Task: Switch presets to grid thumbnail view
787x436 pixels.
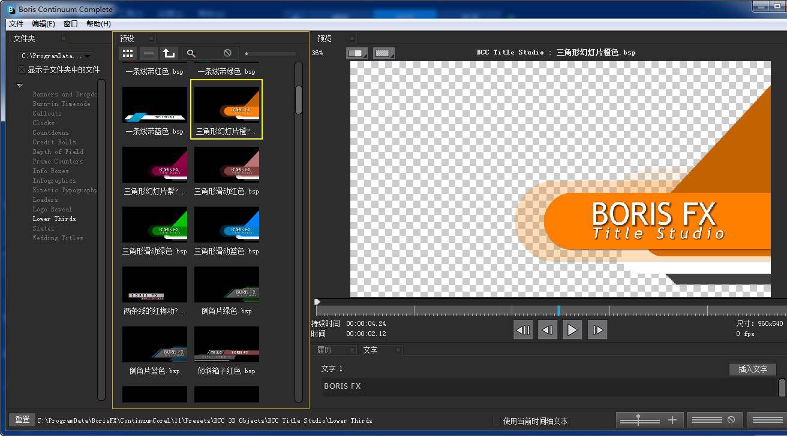Action: [x=128, y=53]
